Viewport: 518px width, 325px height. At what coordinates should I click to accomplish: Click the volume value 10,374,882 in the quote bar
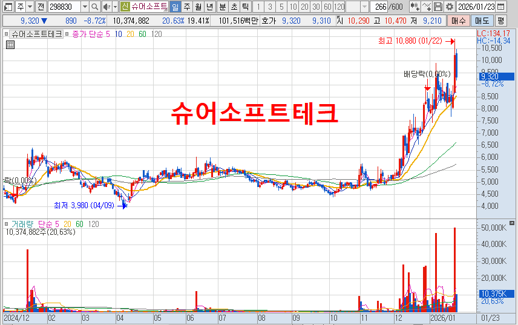point(131,21)
